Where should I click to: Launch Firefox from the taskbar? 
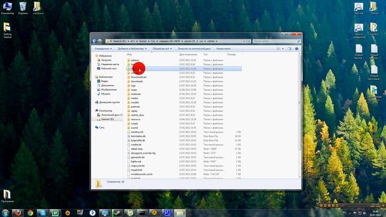[x=17, y=213]
